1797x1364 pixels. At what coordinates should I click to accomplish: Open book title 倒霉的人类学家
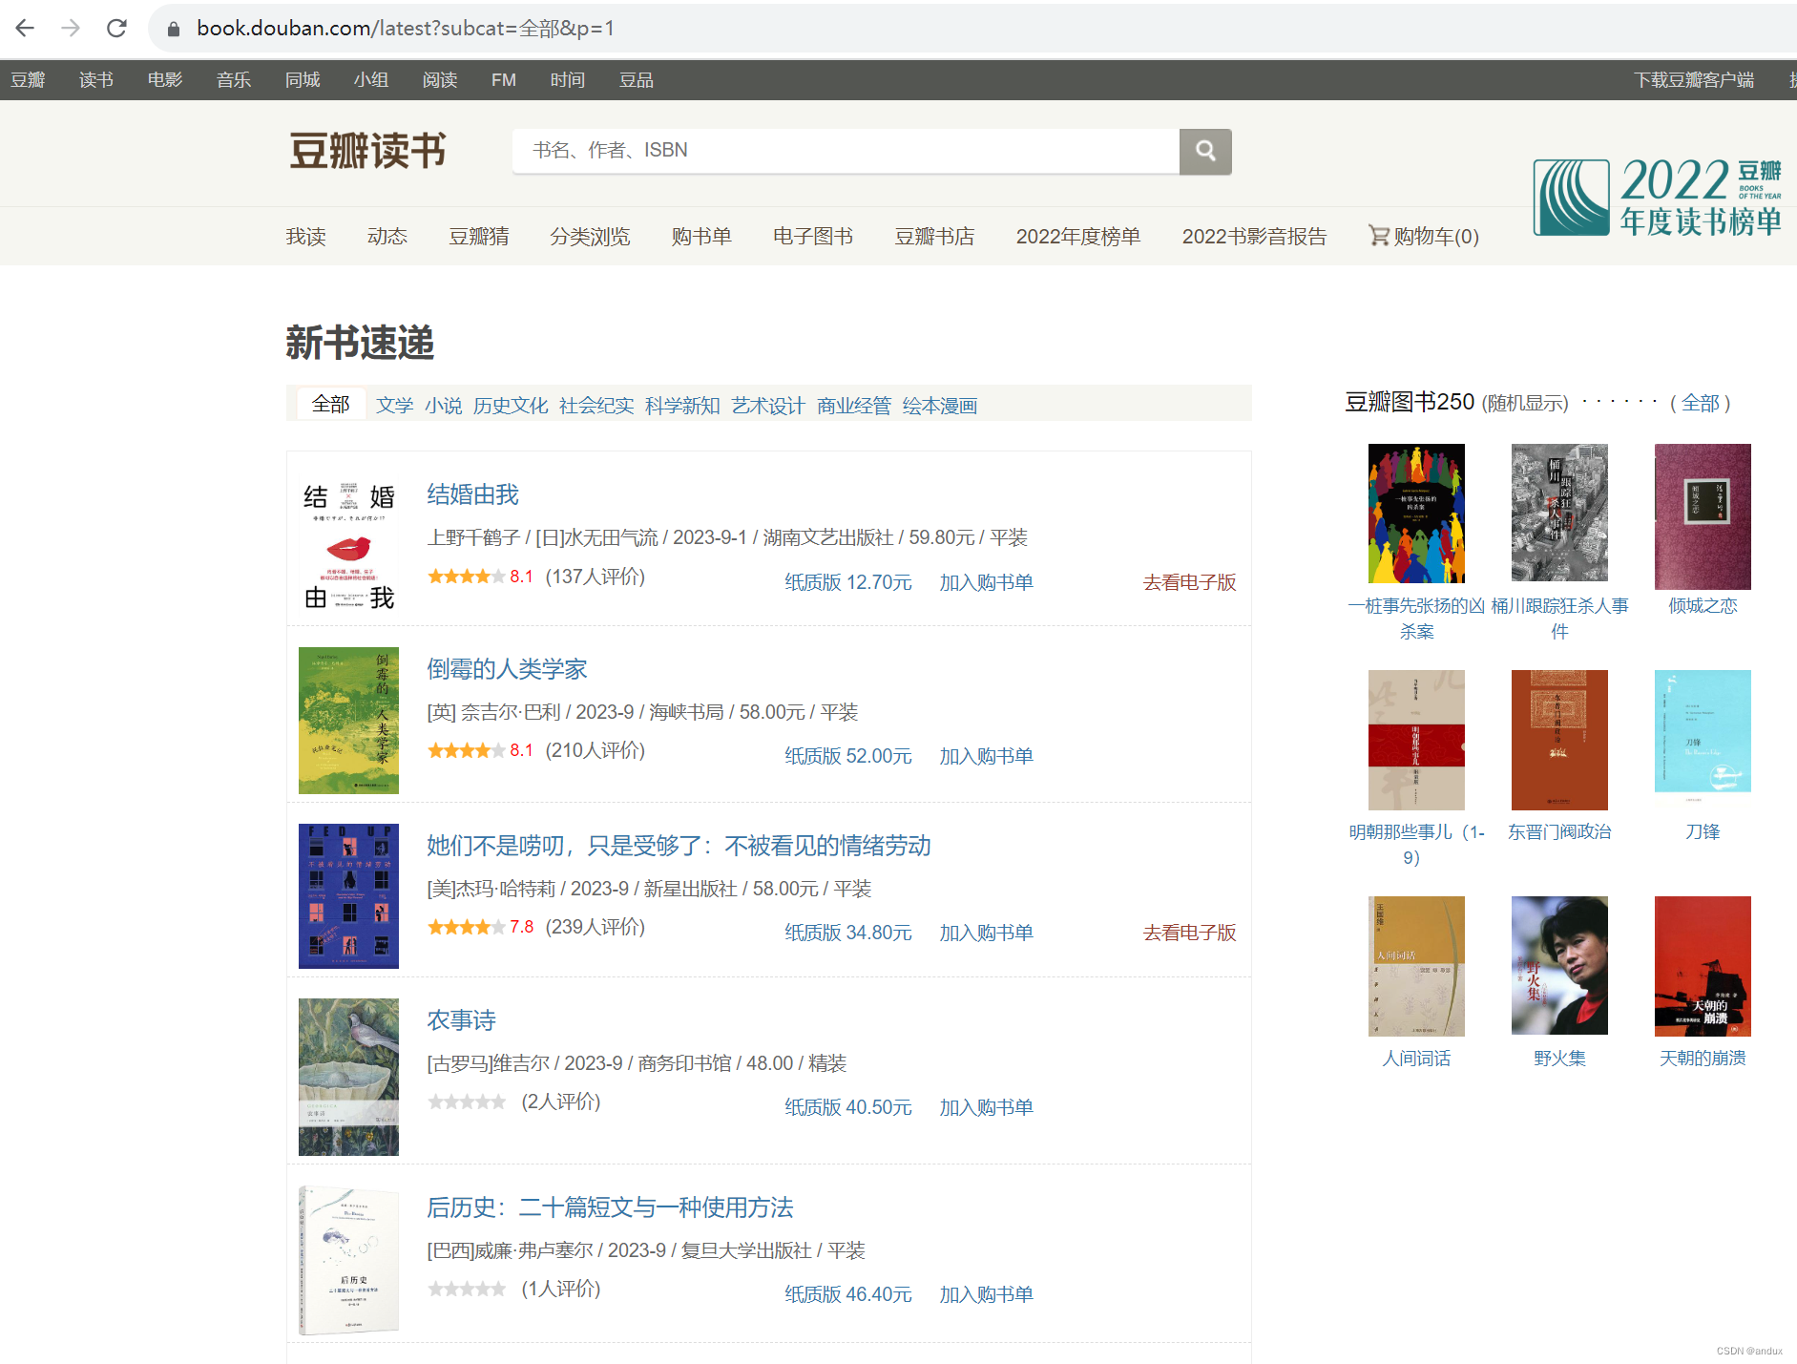pos(507,669)
